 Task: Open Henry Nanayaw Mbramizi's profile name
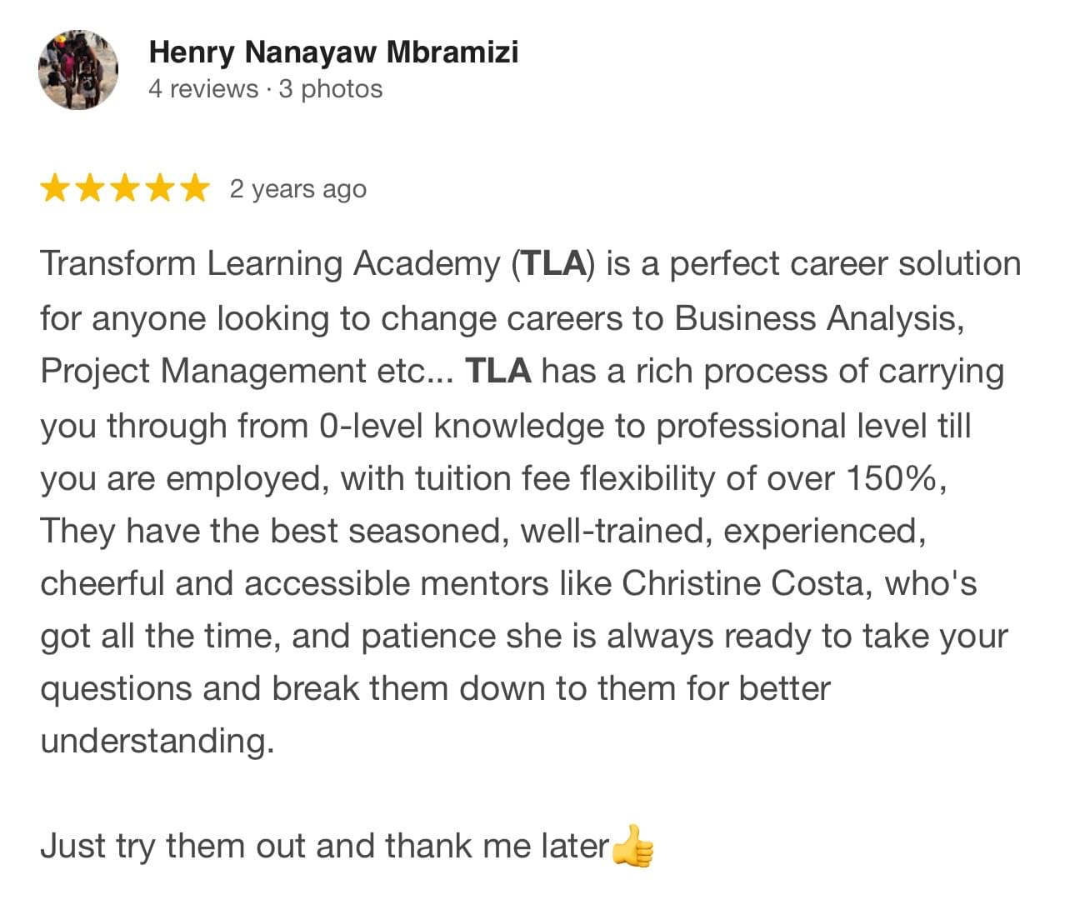[333, 52]
